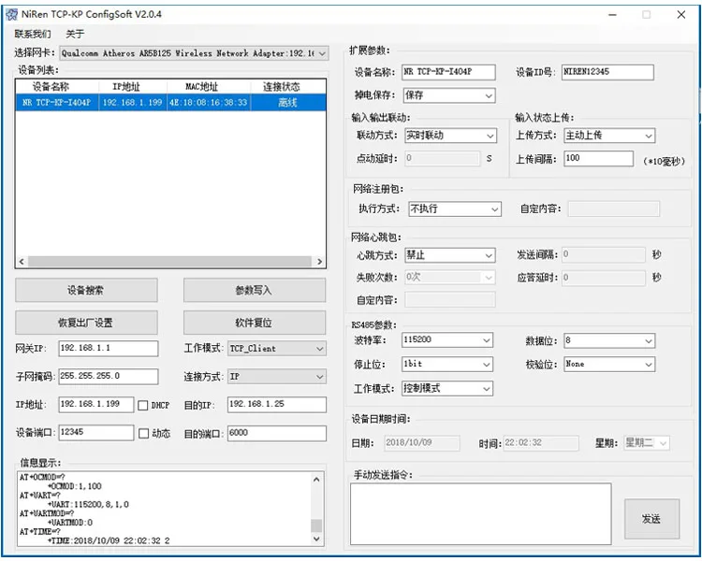Enable the 动态 port checkbox
The image size is (702, 561).
[x=143, y=434]
